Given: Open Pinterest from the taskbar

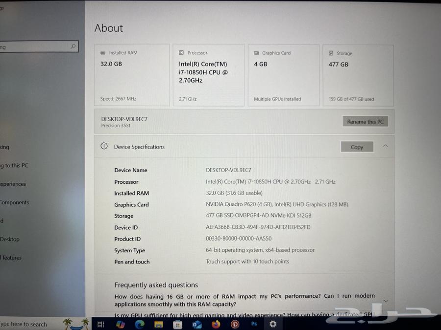Looking at the screenshot, I should click(235, 324).
